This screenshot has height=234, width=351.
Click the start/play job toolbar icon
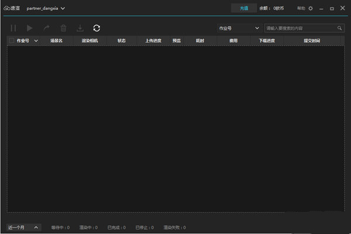point(30,28)
